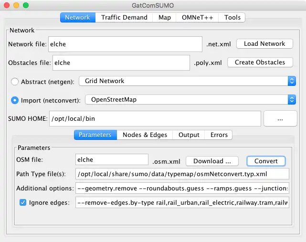
Task: Uncheck the Ignore edges checkbox
Action: tap(23, 202)
